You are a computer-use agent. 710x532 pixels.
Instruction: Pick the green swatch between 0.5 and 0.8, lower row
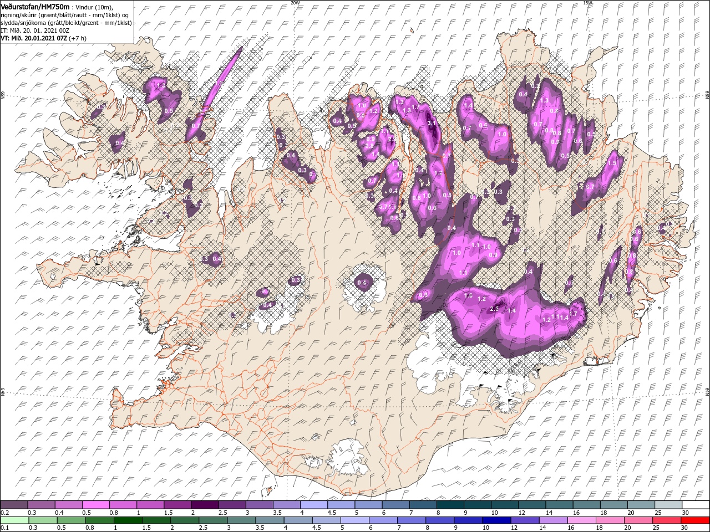coord(72,520)
